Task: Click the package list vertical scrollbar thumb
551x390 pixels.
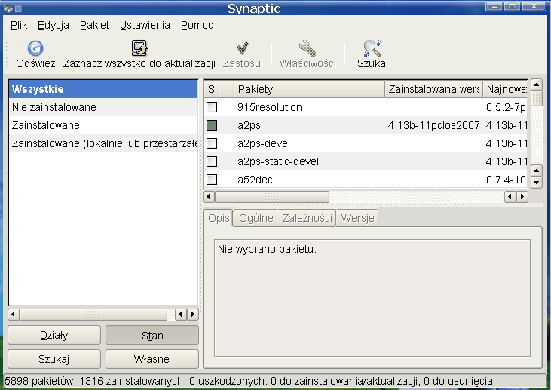Action: tap(536, 99)
